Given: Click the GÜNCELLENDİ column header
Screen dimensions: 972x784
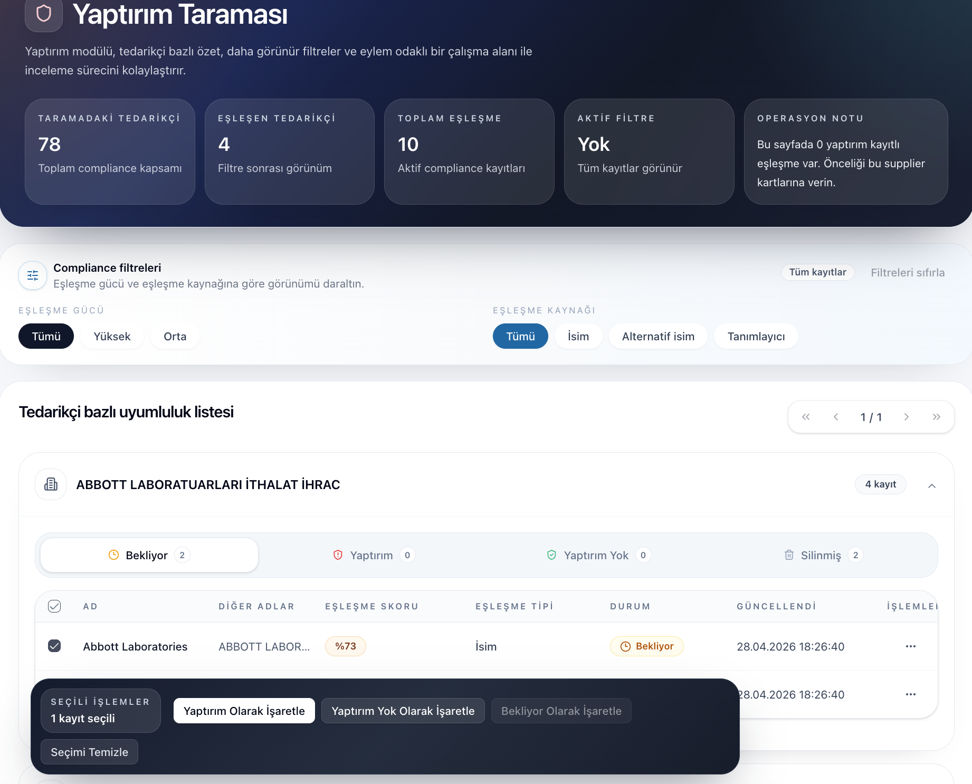Looking at the screenshot, I should pyautogui.click(x=776, y=606).
